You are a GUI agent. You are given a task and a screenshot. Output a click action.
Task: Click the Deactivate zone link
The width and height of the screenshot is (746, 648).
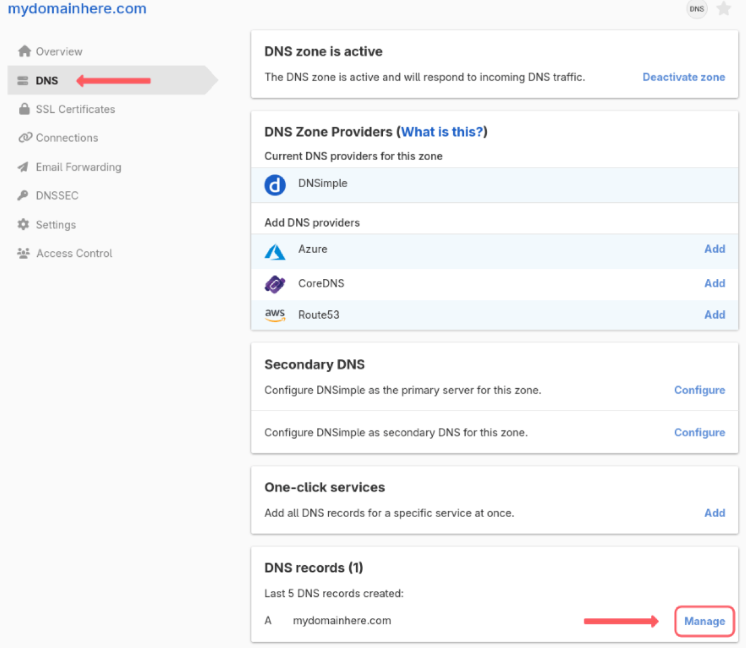point(684,77)
